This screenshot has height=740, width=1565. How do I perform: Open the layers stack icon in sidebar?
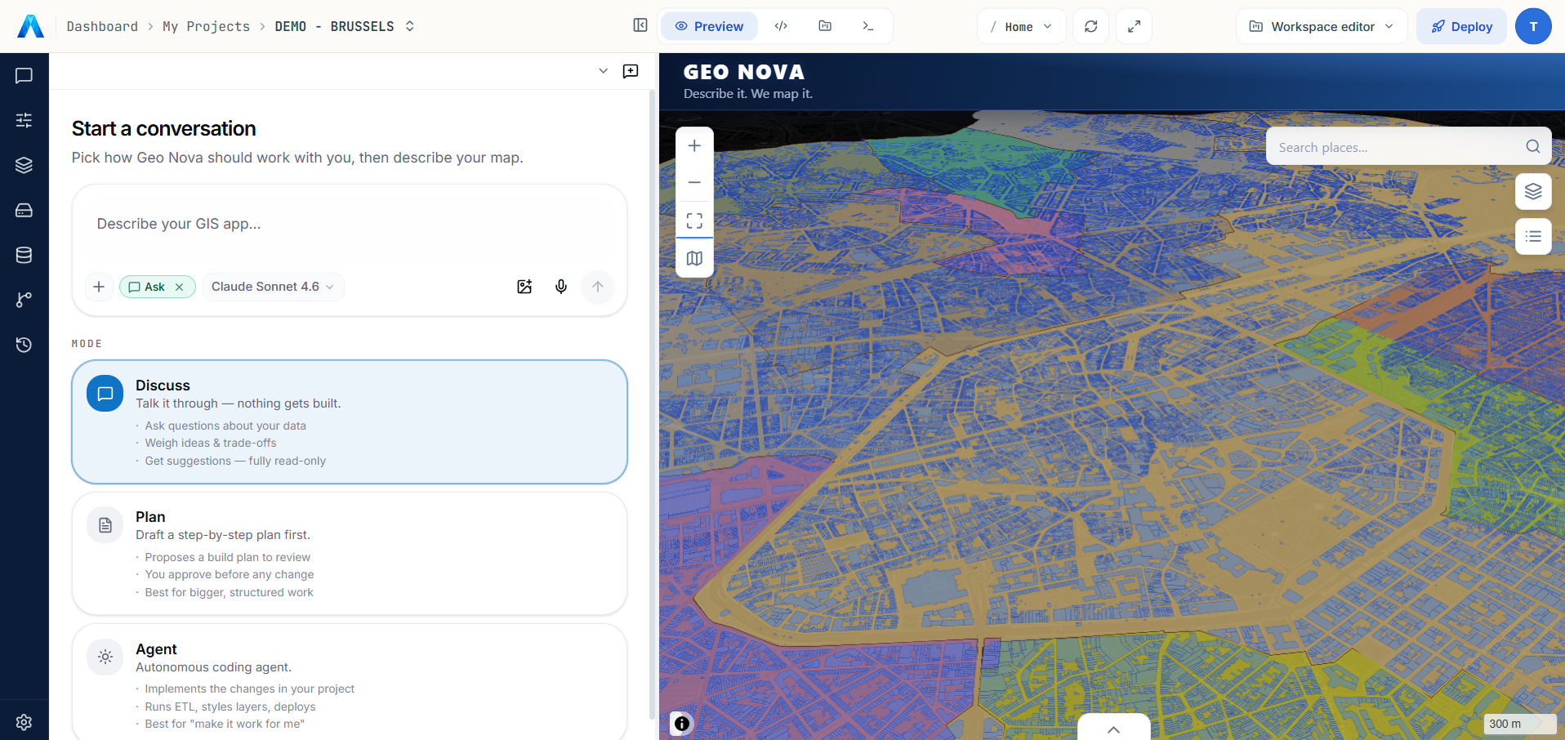pos(24,165)
